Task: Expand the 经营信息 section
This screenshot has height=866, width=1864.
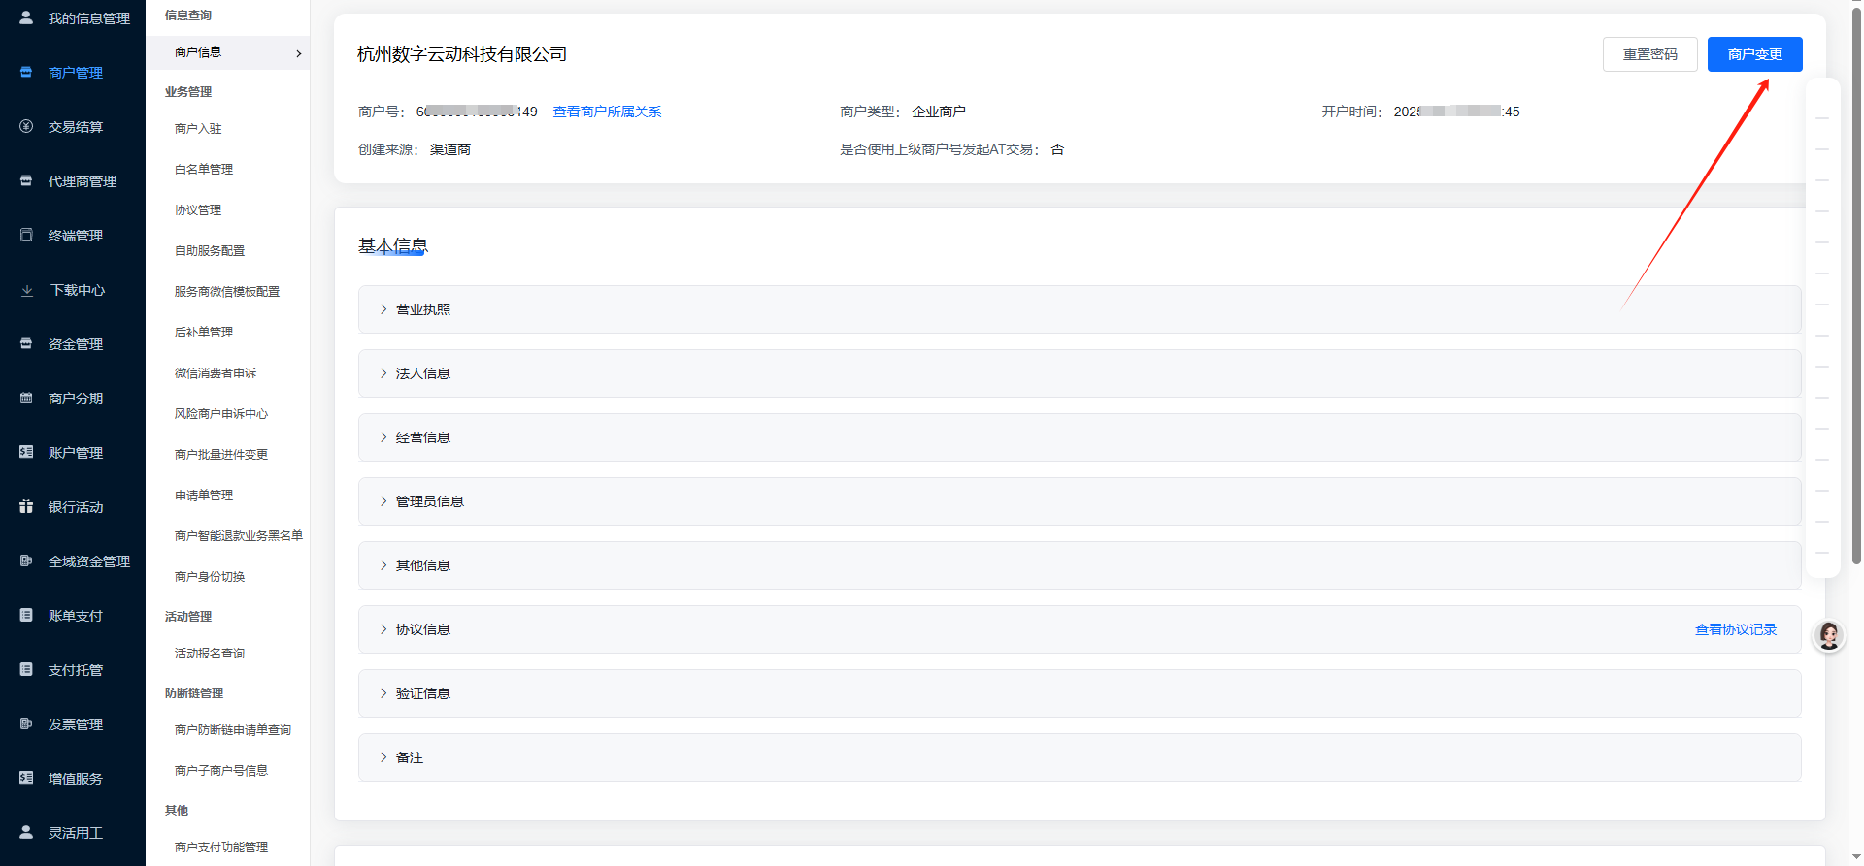Action: [422, 437]
